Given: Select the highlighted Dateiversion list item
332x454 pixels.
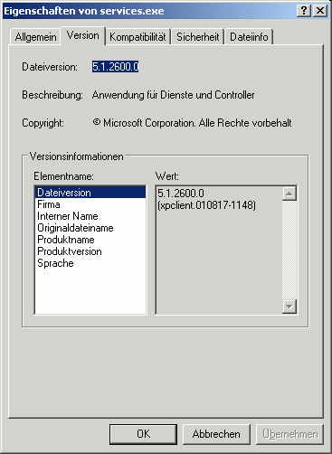Looking at the screenshot, I should [90, 193].
